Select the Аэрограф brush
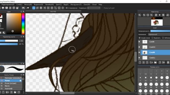The width and height of the screenshot is (170, 95). pos(11,89)
